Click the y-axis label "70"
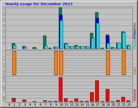This screenshot has width=138, height=108. (4, 8)
